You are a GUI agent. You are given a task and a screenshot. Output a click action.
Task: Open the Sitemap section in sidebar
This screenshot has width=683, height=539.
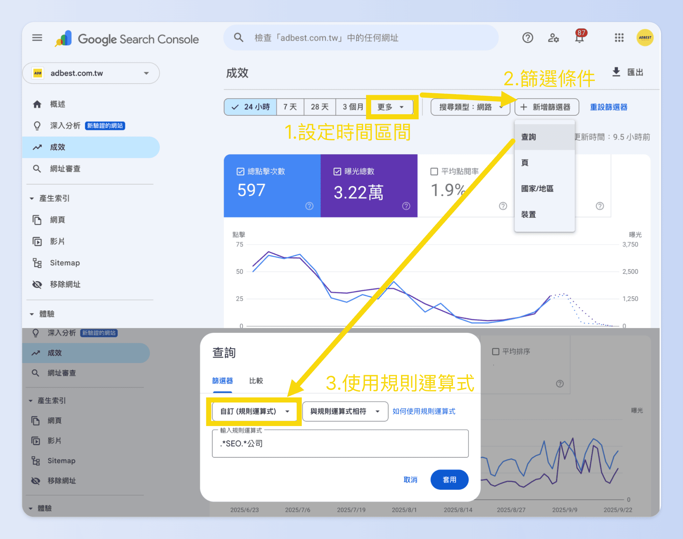65,262
